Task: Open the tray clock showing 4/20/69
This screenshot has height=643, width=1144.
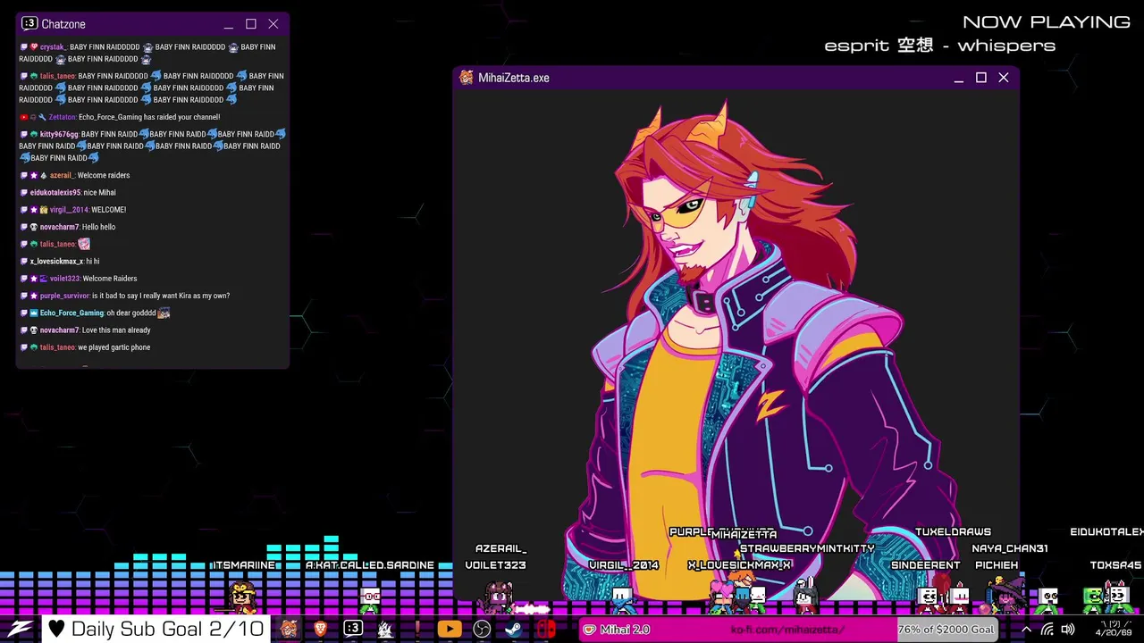Action: 1114,629
